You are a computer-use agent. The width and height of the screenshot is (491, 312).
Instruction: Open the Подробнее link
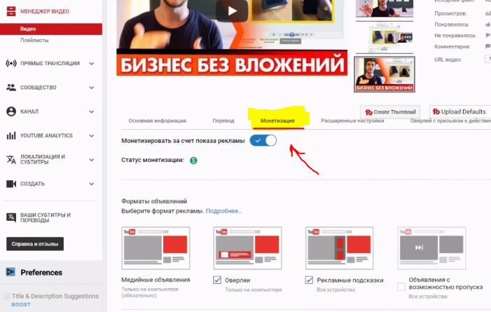(x=223, y=211)
